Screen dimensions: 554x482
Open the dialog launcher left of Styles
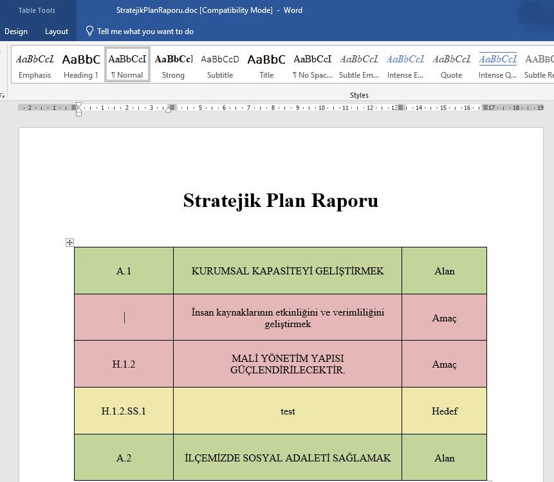[x=3, y=95]
